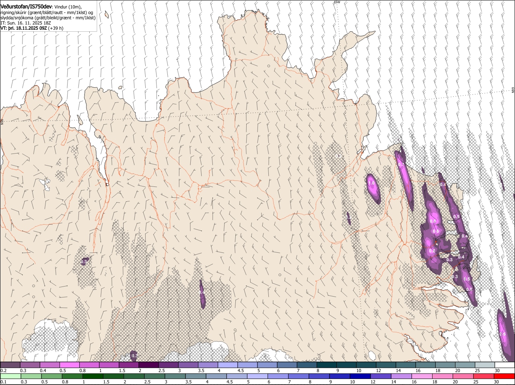Screen dimensions: 515x385
Task: Click the darkest green swatch starting at 1
Action: [93, 377]
